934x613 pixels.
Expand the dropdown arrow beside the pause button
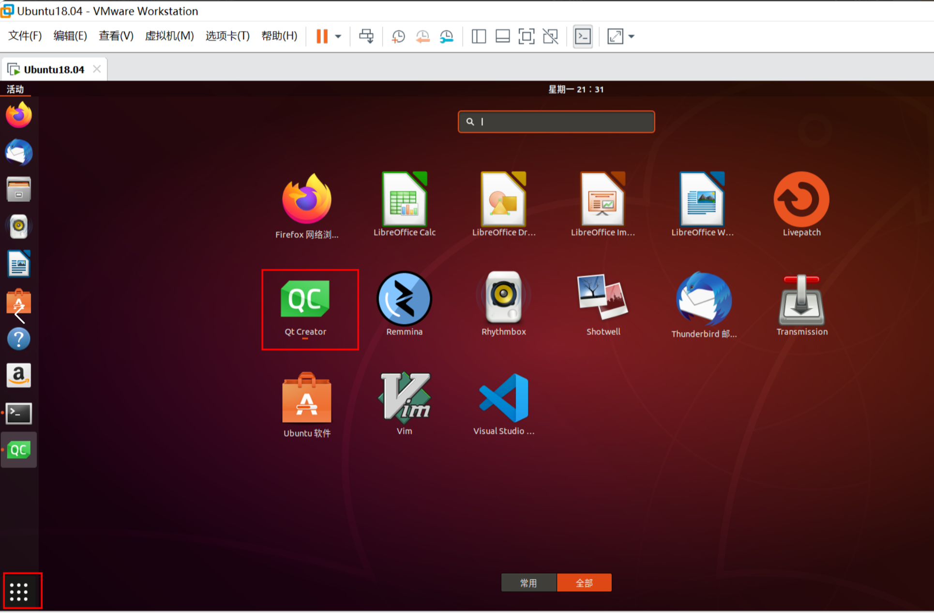coord(338,36)
